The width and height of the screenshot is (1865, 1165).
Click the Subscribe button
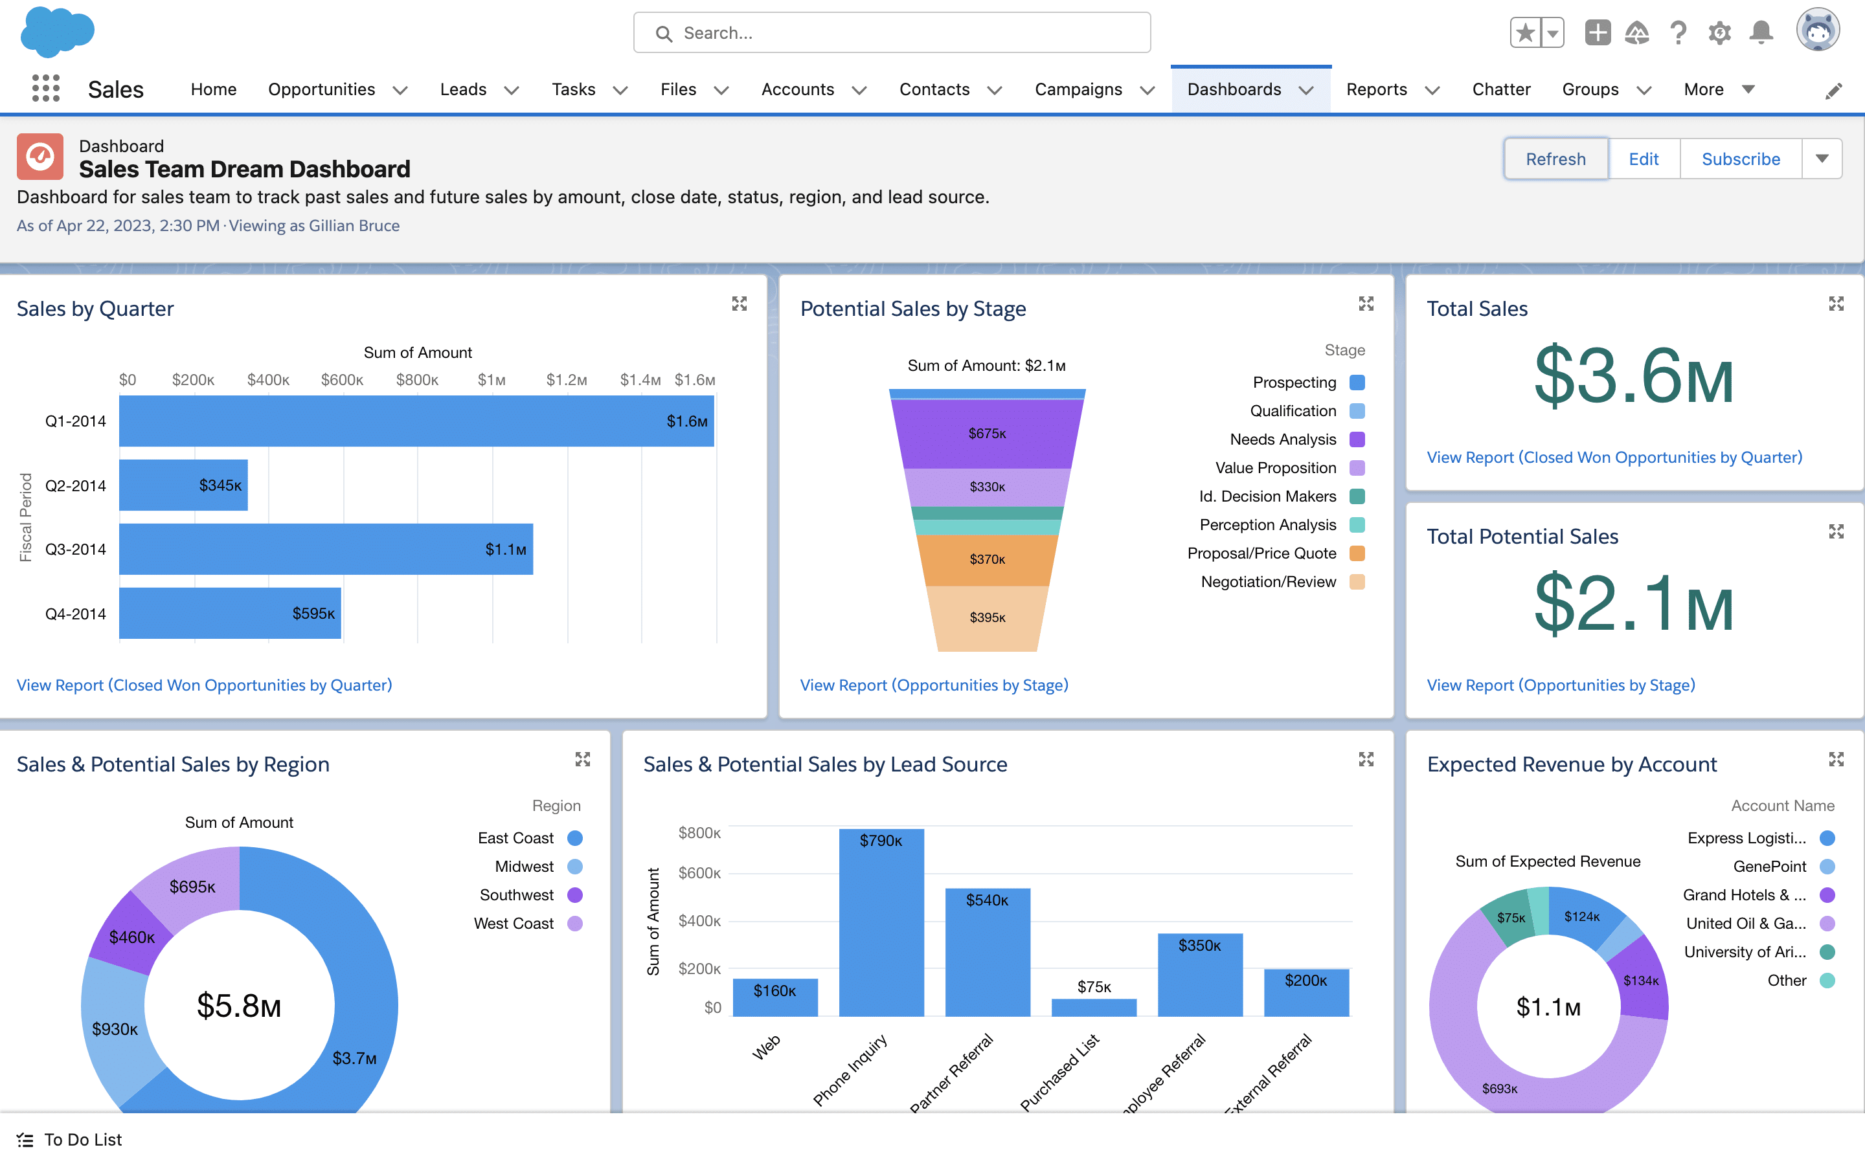click(x=1740, y=157)
